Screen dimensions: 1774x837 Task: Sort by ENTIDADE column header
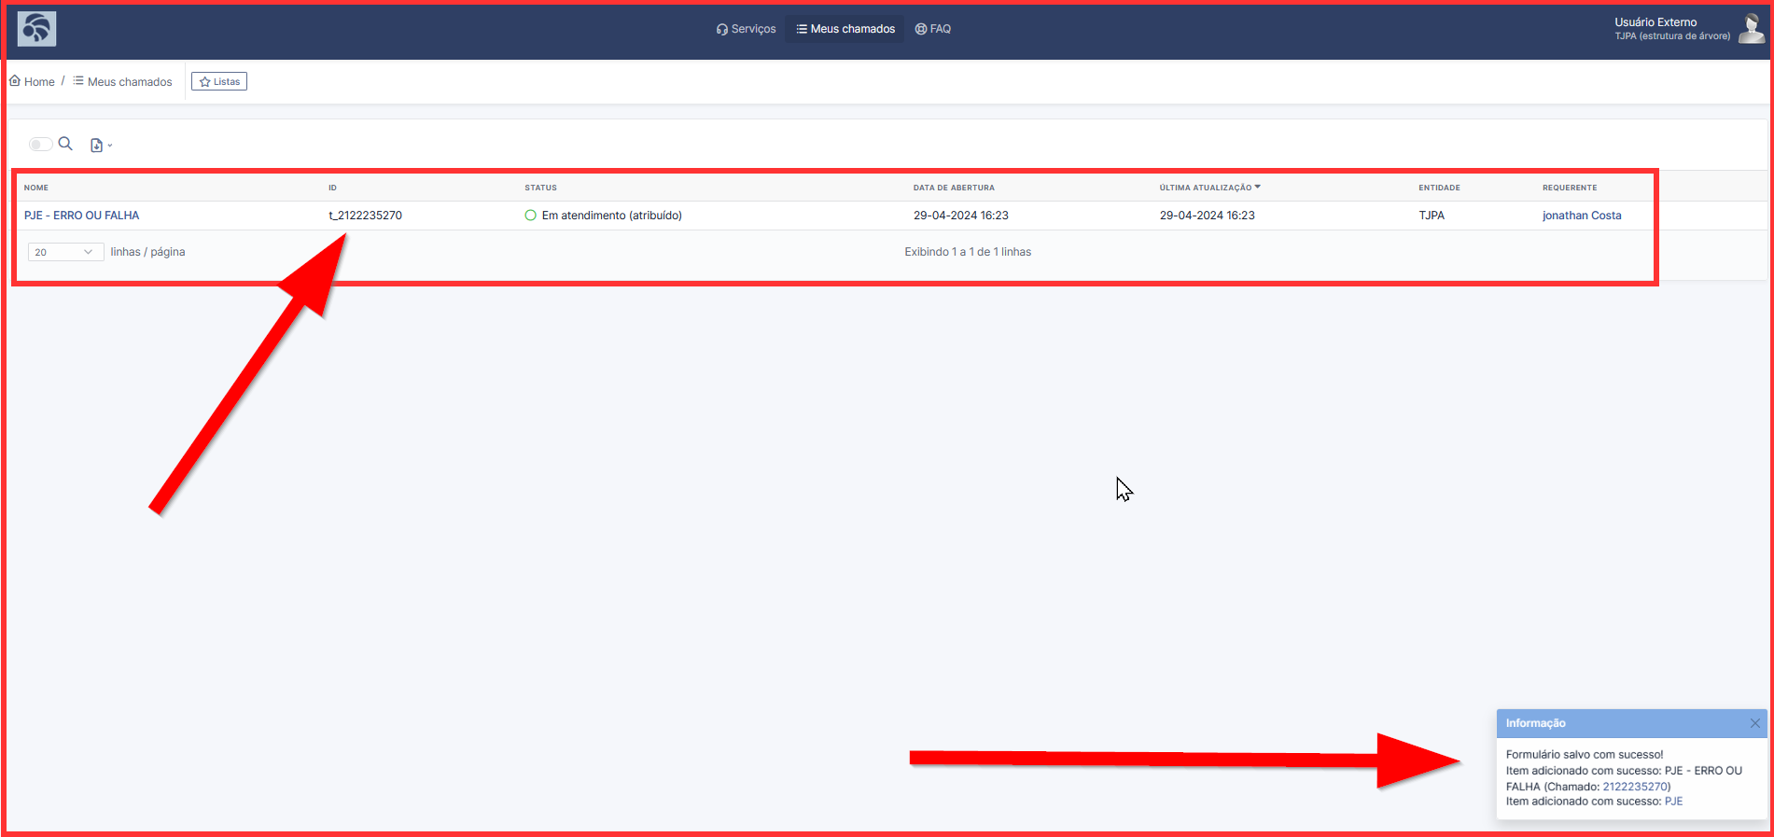[1439, 188]
